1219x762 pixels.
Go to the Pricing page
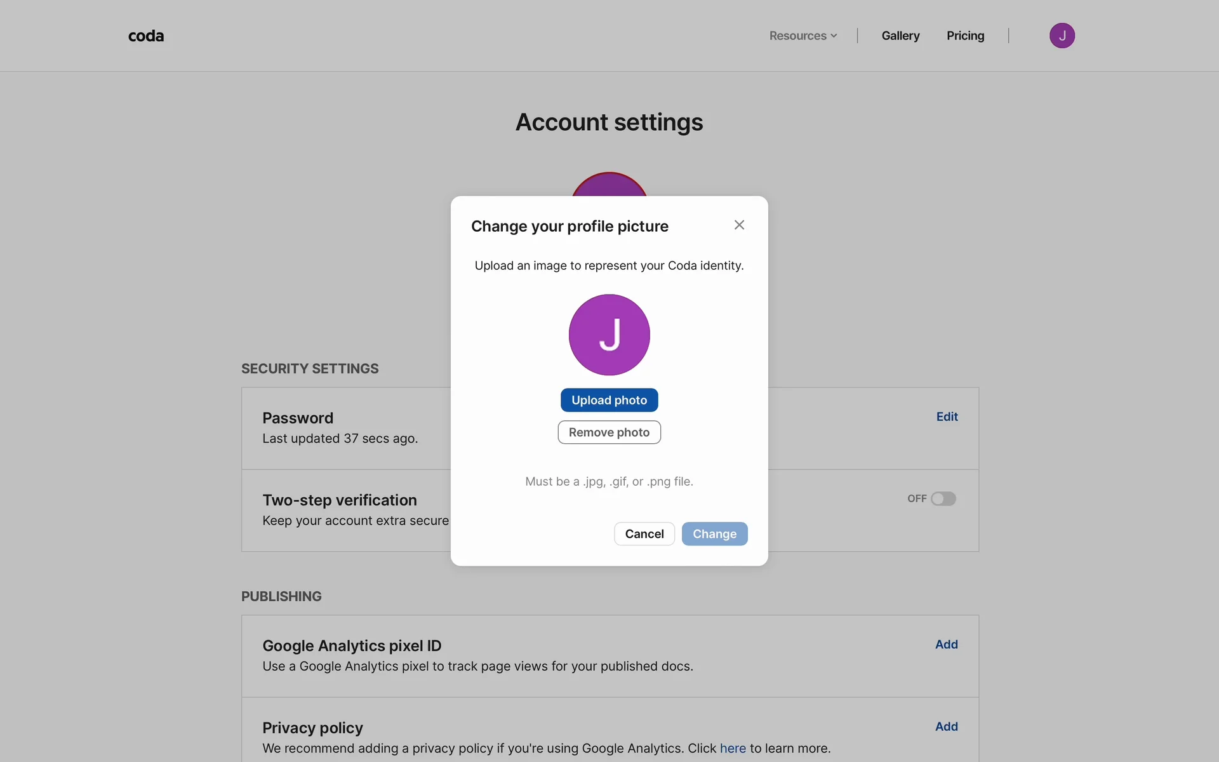coord(965,36)
